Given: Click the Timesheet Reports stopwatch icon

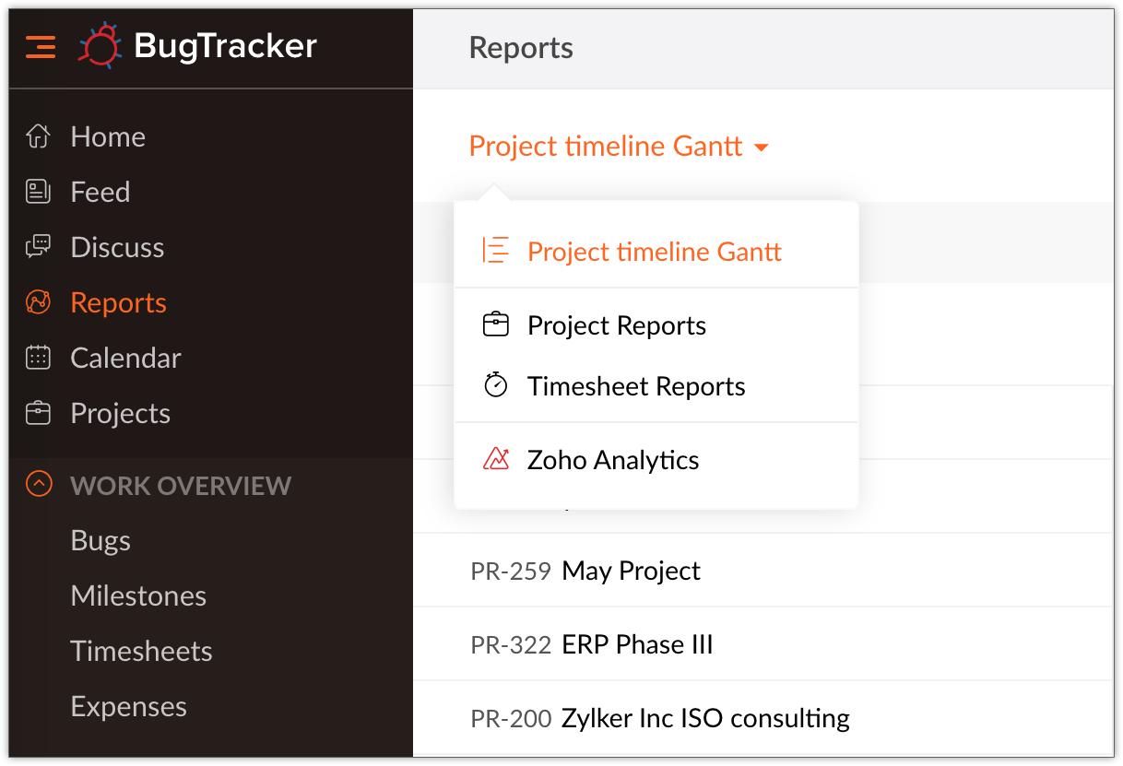Looking at the screenshot, I should (497, 384).
